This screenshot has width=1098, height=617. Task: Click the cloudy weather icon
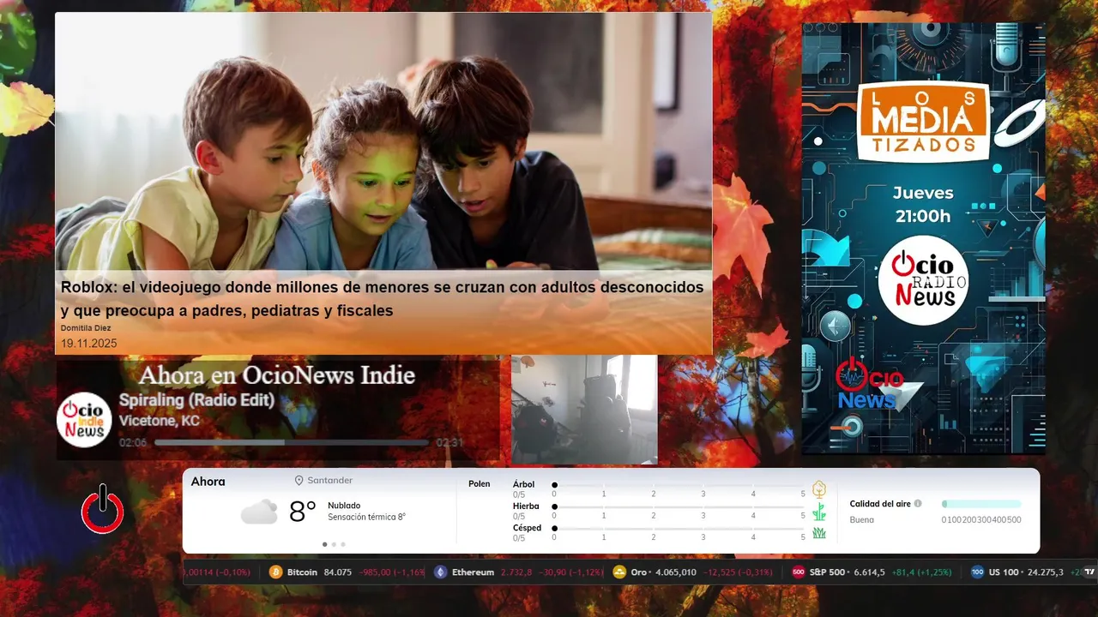coord(259,512)
